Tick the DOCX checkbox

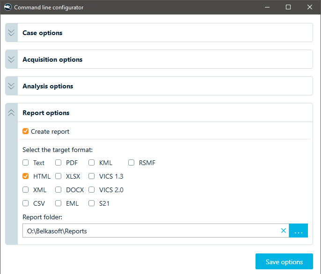(58, 190)
